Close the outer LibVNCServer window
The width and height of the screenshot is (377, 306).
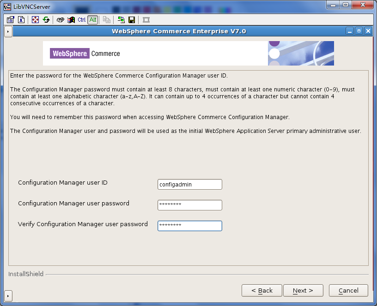point(363,5)
